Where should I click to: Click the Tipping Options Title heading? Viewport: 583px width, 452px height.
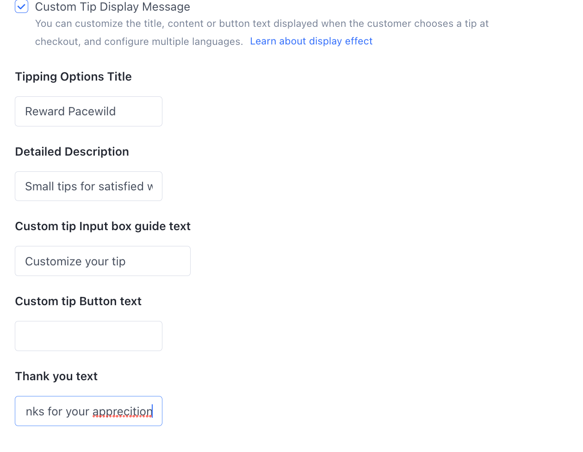(73, 77)
